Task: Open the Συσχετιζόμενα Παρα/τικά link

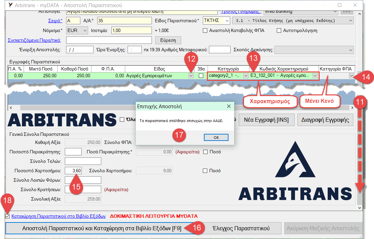Action: coord(34,40)
